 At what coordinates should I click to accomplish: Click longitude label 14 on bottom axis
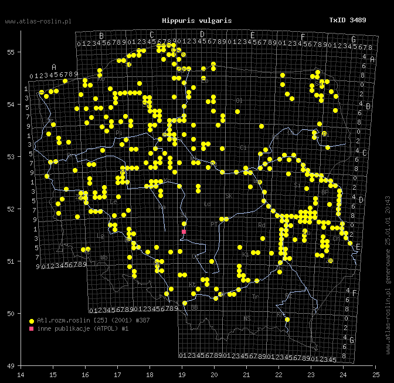[x=21, y=375]
